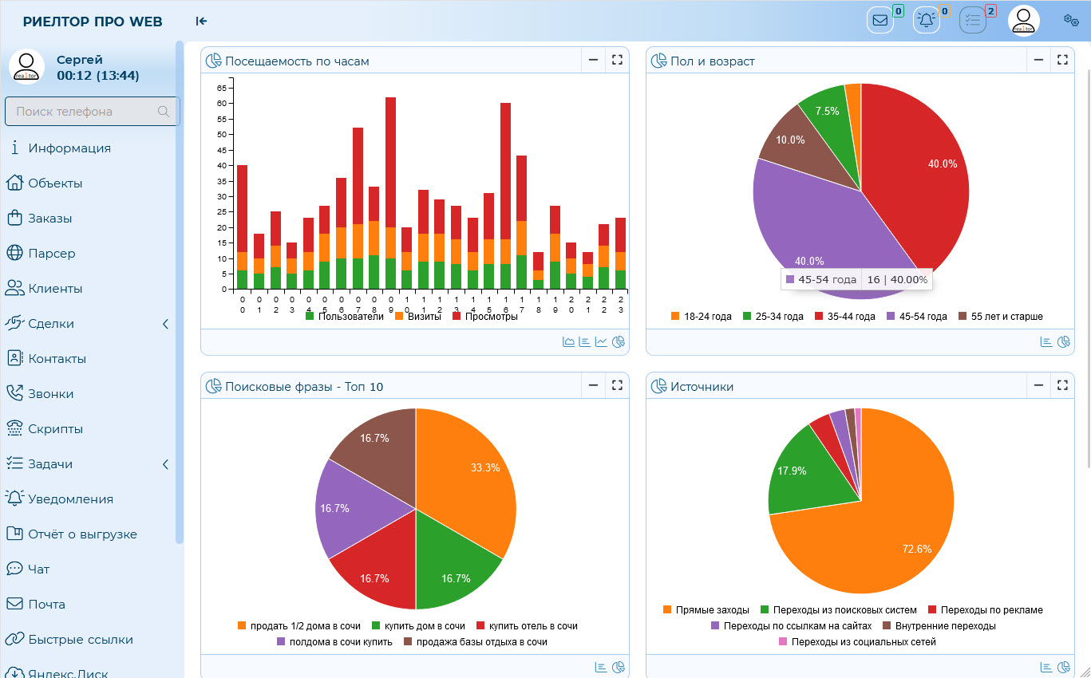Switch Источники chart to bar view
Image resolution: width=1091 pixels, height=678 pixels.
tap(1046, 667)
